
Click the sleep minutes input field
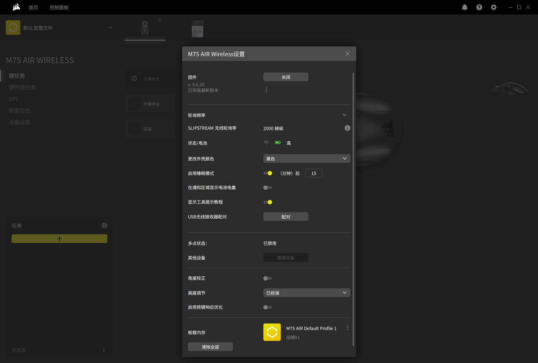pos(313,173)
